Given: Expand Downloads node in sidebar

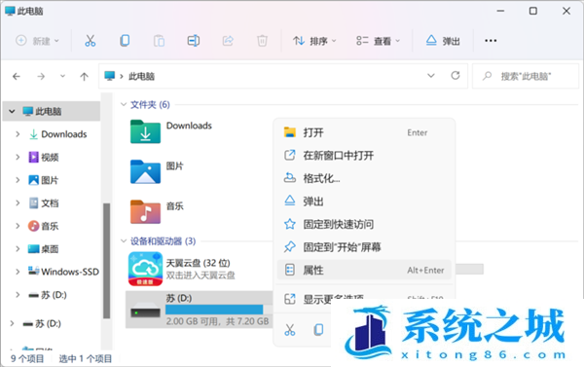Looking at the screenshot, I should tap(18, 134).
